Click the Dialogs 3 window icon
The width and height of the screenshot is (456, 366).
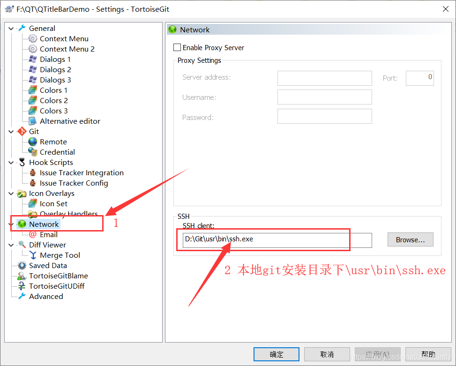coord(33,80)
